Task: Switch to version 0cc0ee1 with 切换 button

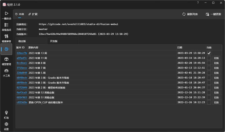Action: (216, 63)
